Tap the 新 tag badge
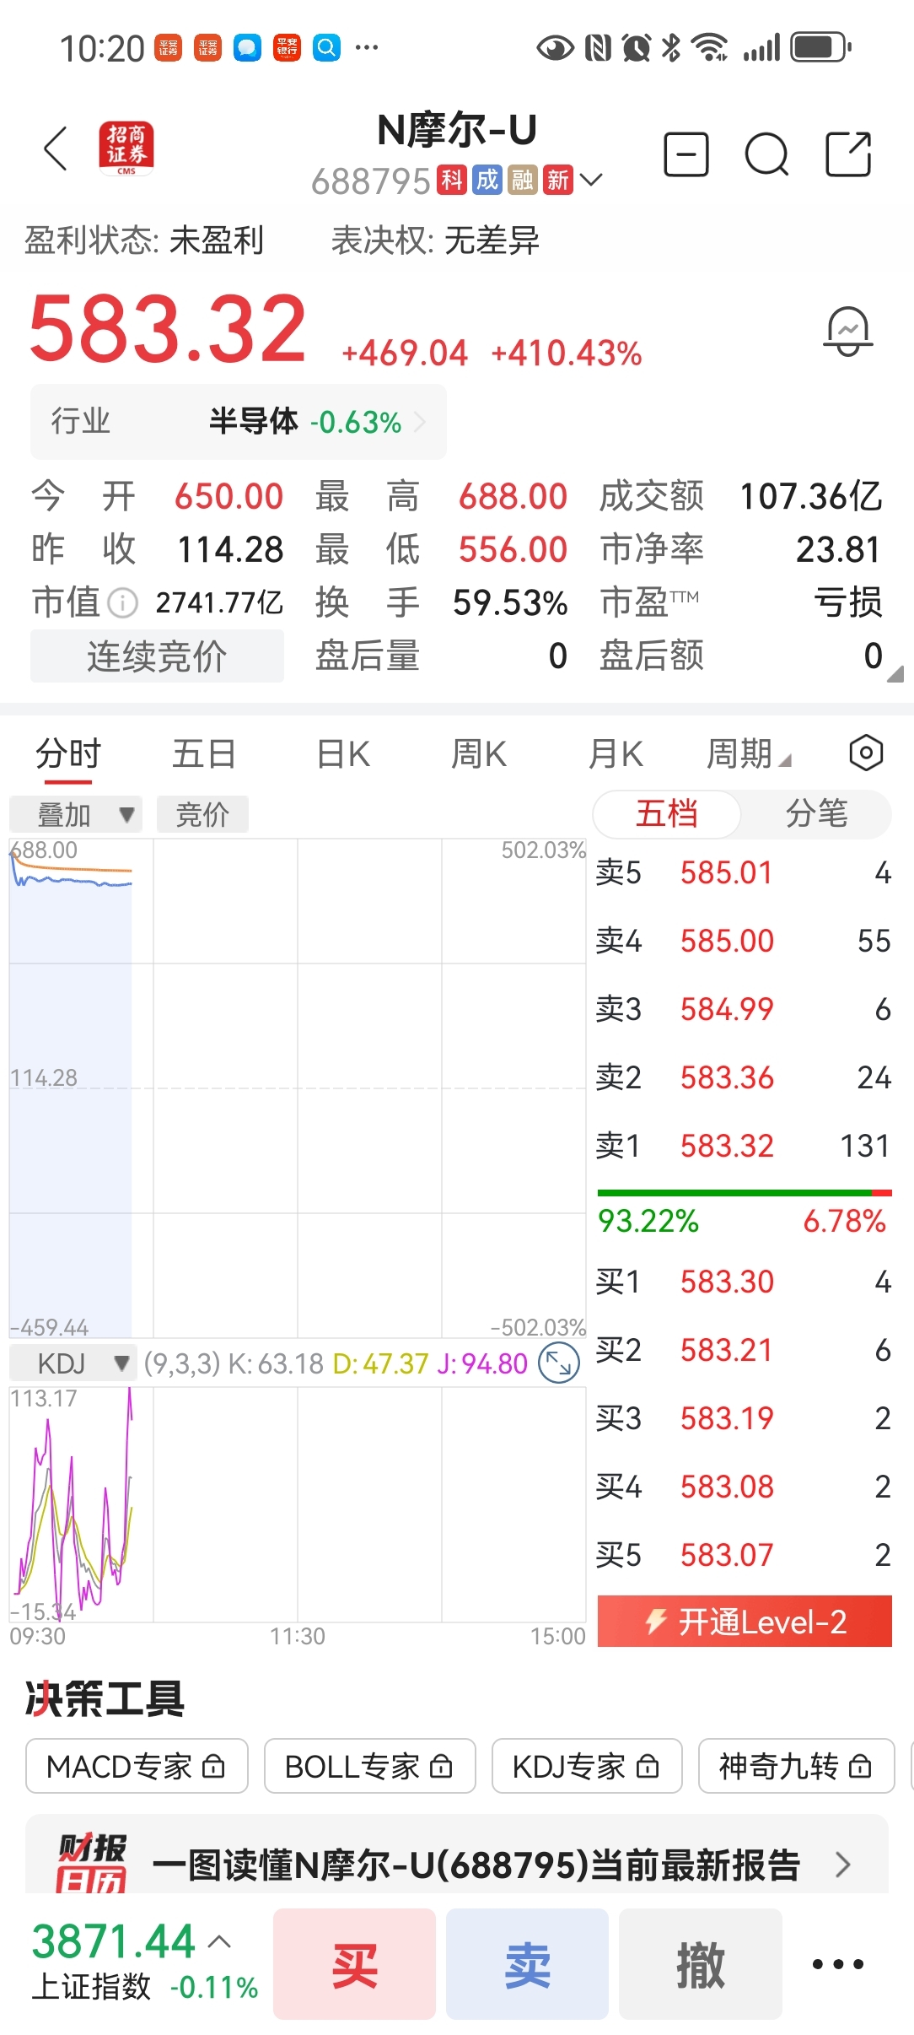 point(558,180)
